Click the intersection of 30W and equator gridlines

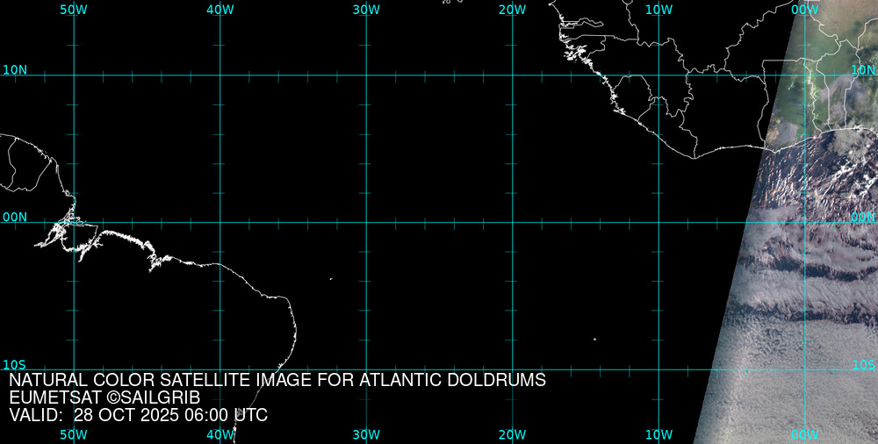(366, 222)
